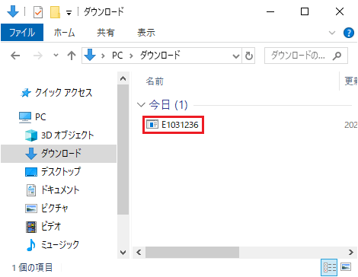The height and width of the screenshot is (277, 358).
Task: Click the magnifier search icon
Action: [x=337, y=56]
